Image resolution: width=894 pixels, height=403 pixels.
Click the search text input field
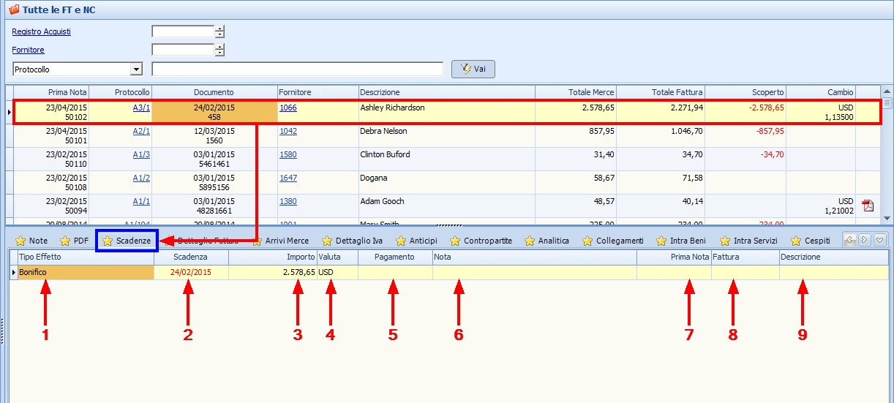click(x=297, y=69)
